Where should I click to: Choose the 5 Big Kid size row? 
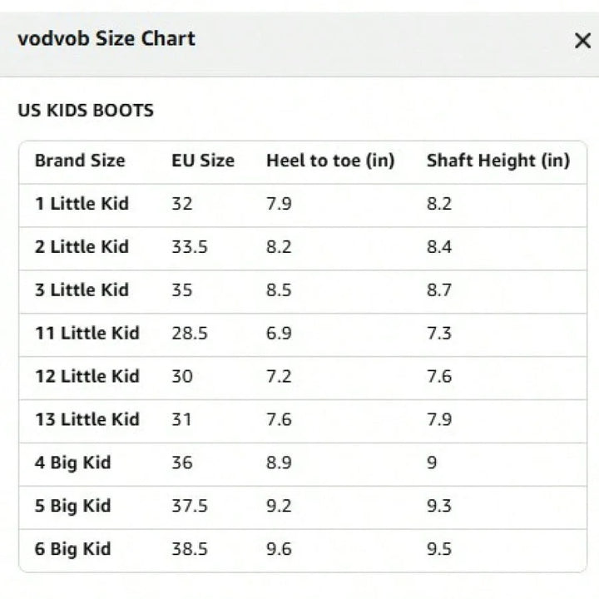click(x=72, y=507)
